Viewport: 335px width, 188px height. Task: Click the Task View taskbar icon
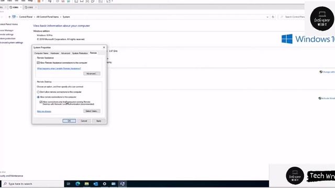point(69,184)
